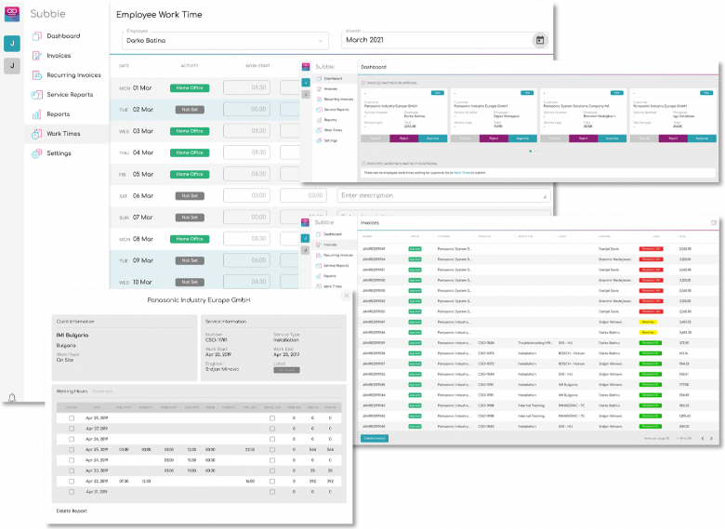The width and height of the screenshot is (725, 529).
Task: Open Work Times text item in main sidebar
Action: click(x=63, y=134)
